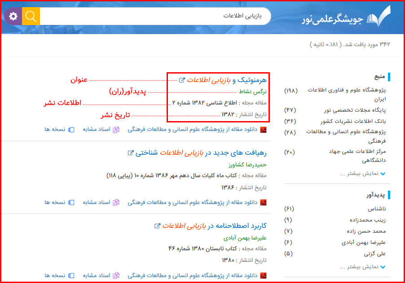The height and width of the screenshot is (283, 405).
Task: Click نسخه ها icon under third result
Action: tap(71, 275)
